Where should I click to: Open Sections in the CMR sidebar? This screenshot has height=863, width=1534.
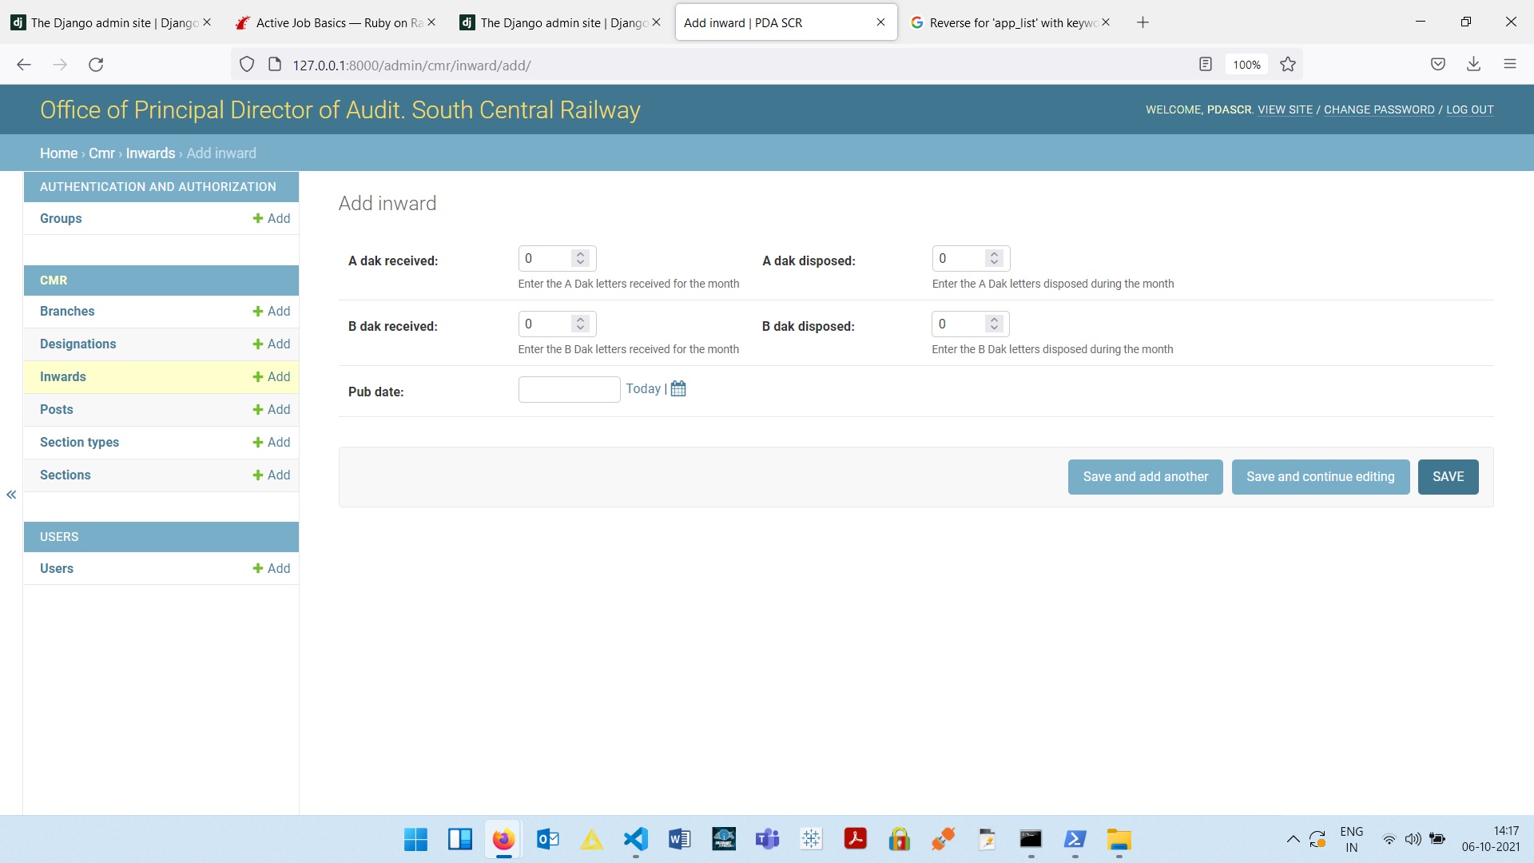tap(66, 475)
